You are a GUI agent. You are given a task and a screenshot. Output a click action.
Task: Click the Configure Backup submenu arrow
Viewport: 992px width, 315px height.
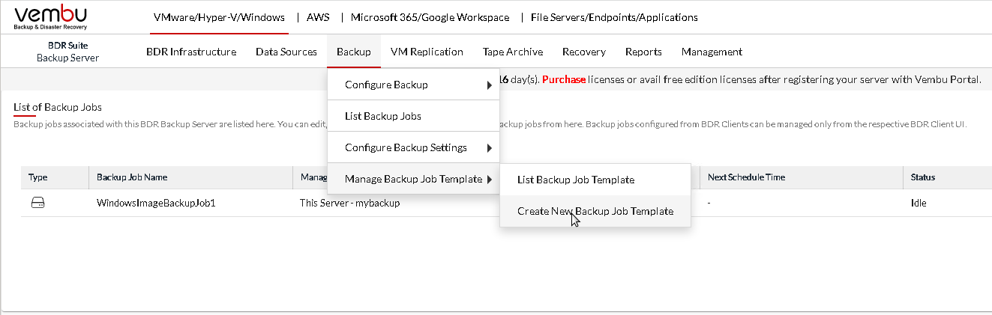tap(490, 85)
